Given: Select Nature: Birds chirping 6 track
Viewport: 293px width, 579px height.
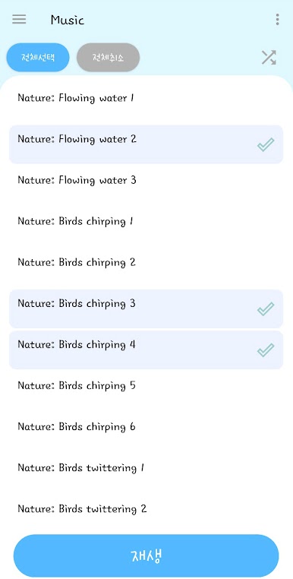Looking at the screenshot, I should (x=146, y=432).
